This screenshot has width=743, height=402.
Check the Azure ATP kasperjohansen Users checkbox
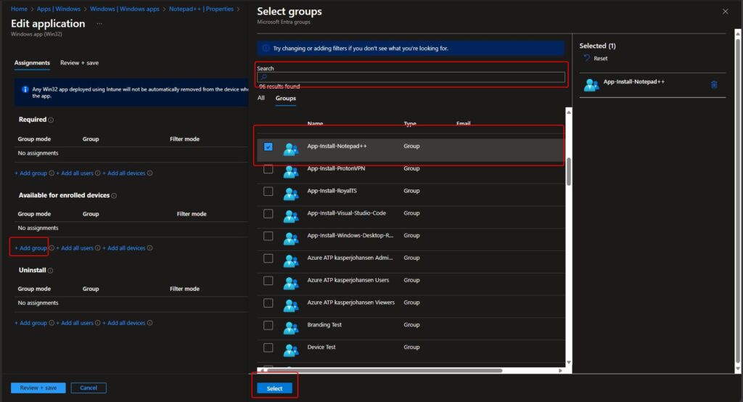click(268, 281)
